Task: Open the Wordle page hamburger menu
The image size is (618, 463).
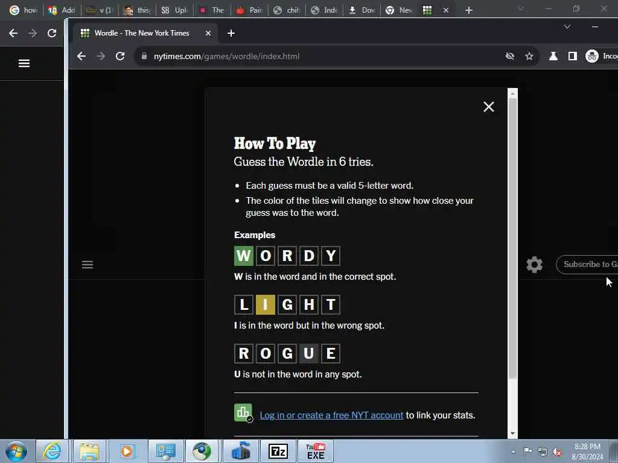Action: pos(88,265)
